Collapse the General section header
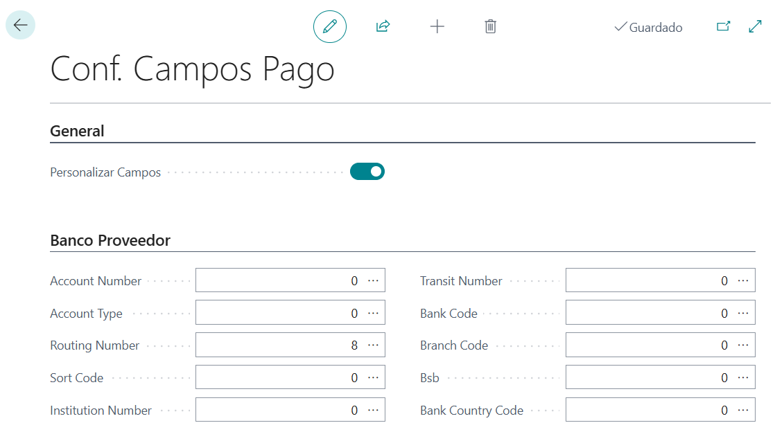This screenshot has height=432, width=784. 77,131
